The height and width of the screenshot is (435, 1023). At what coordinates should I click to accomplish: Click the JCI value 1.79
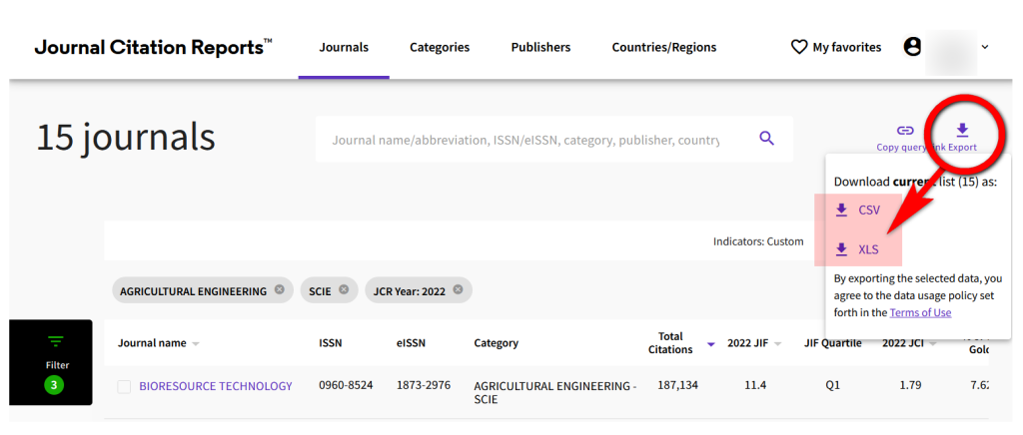[910, 385]
